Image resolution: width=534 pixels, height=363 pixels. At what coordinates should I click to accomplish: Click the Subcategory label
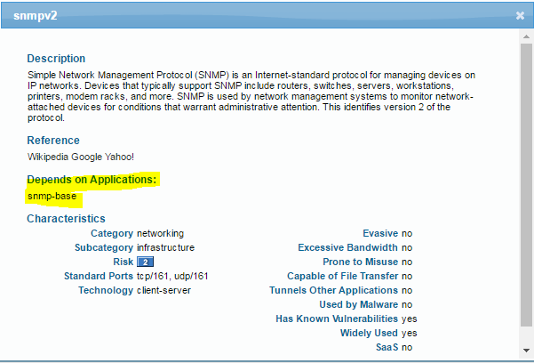coord(104,247)
